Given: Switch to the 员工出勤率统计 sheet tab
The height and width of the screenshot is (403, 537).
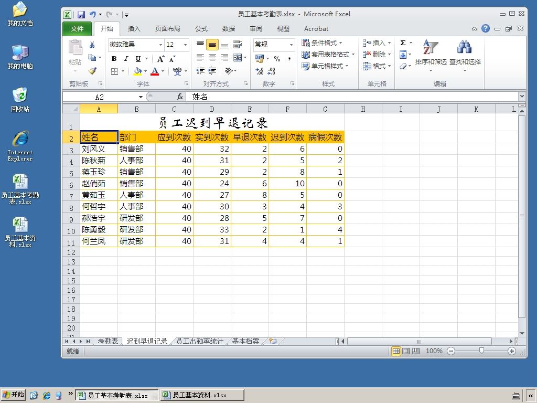Looking at the screenshot, I should coord(200,341).
